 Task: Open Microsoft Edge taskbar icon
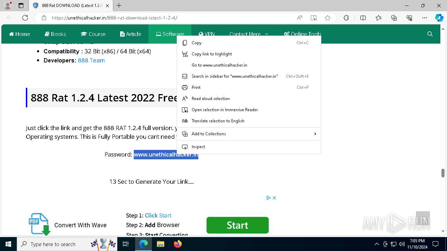[x=144, y=244]
